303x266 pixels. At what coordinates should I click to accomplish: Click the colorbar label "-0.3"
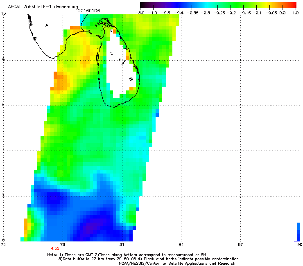(x=205, y=13)
